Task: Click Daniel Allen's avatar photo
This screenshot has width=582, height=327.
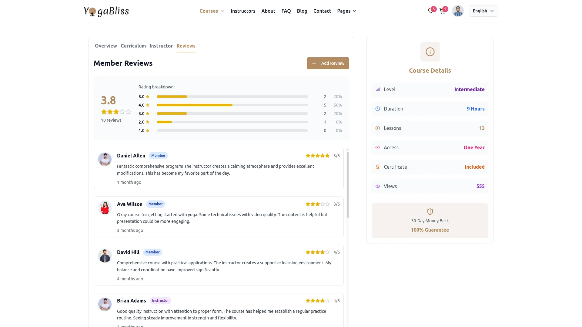Action: 105,159
